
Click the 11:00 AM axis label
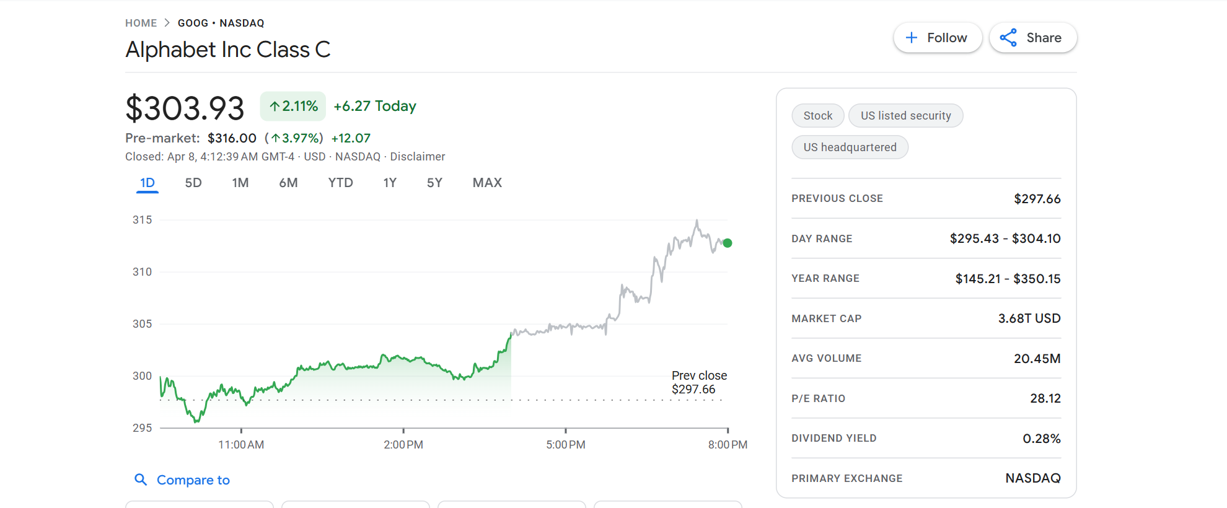241,445
